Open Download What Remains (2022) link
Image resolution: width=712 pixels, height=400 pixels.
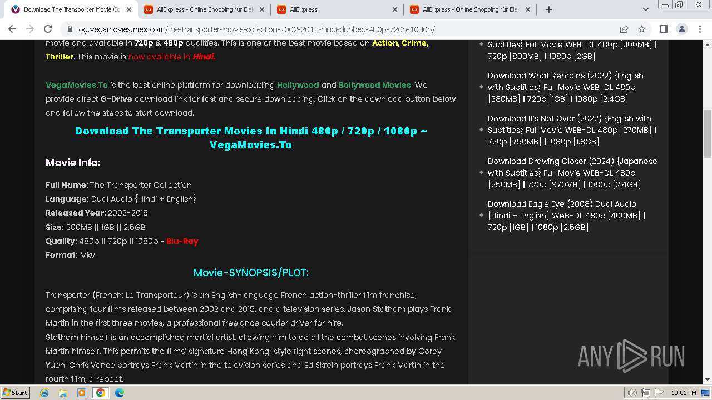[x=566, y=87]
